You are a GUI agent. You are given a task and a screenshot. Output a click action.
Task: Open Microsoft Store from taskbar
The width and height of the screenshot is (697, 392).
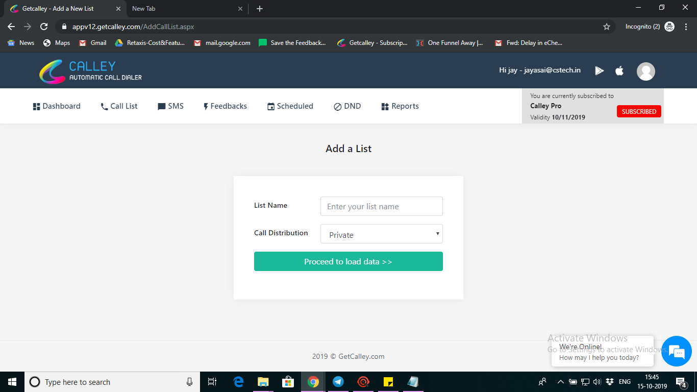click(288, 382)
